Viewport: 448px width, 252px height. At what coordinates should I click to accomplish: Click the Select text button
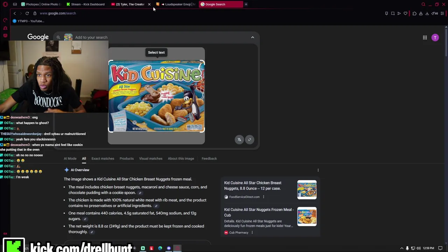[156, 52]
